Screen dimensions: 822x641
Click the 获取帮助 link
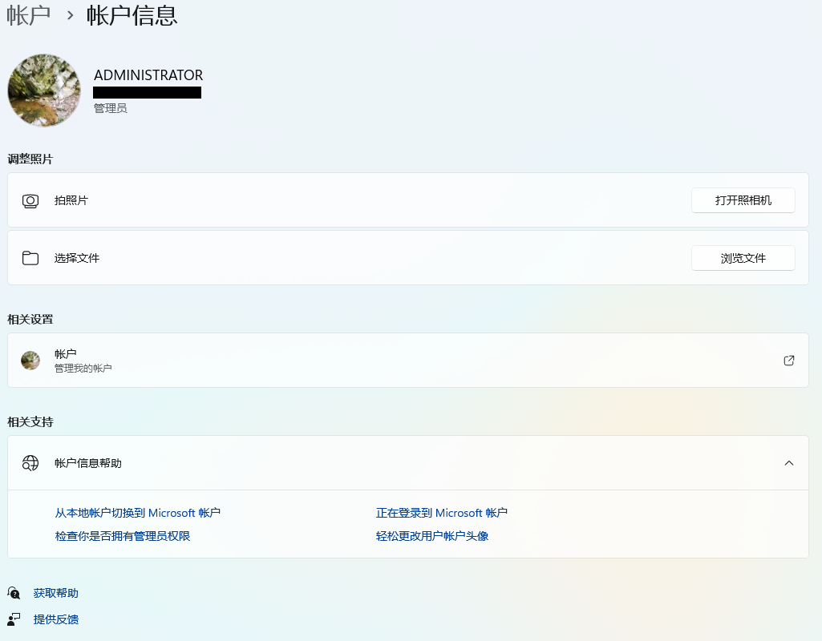(x=55, y=593)
